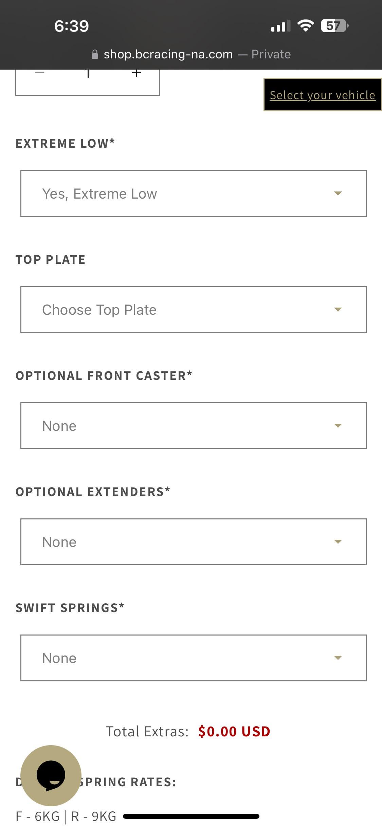
Task: Tap the shop.bcracing-na.com address bar
Action: click(168, 54)
